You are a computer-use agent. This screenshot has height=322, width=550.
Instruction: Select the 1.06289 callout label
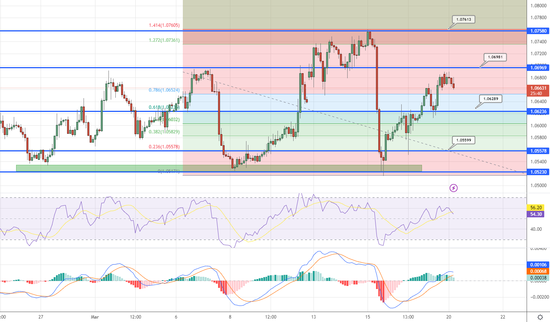tap(491, 99)
